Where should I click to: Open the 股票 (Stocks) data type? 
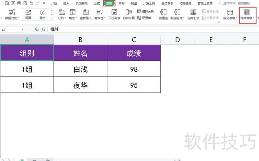coord(28,15)
